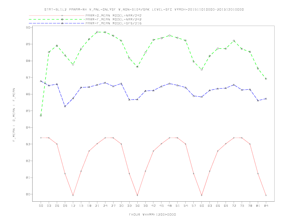Click the green NAM data point at hour 84
The width and height of the screenshot is (290, 224).
(x=266, y=79)
